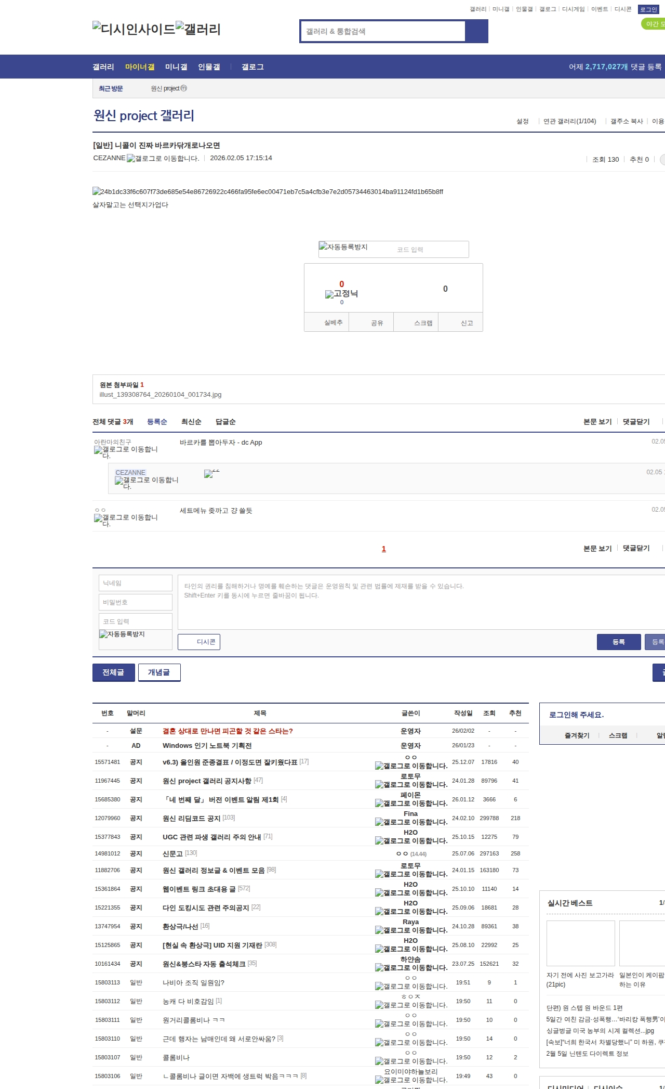Viewport: 665px width, 1089px height.
Task: Click the search button beside search field
Action: [x=476, y=31]
